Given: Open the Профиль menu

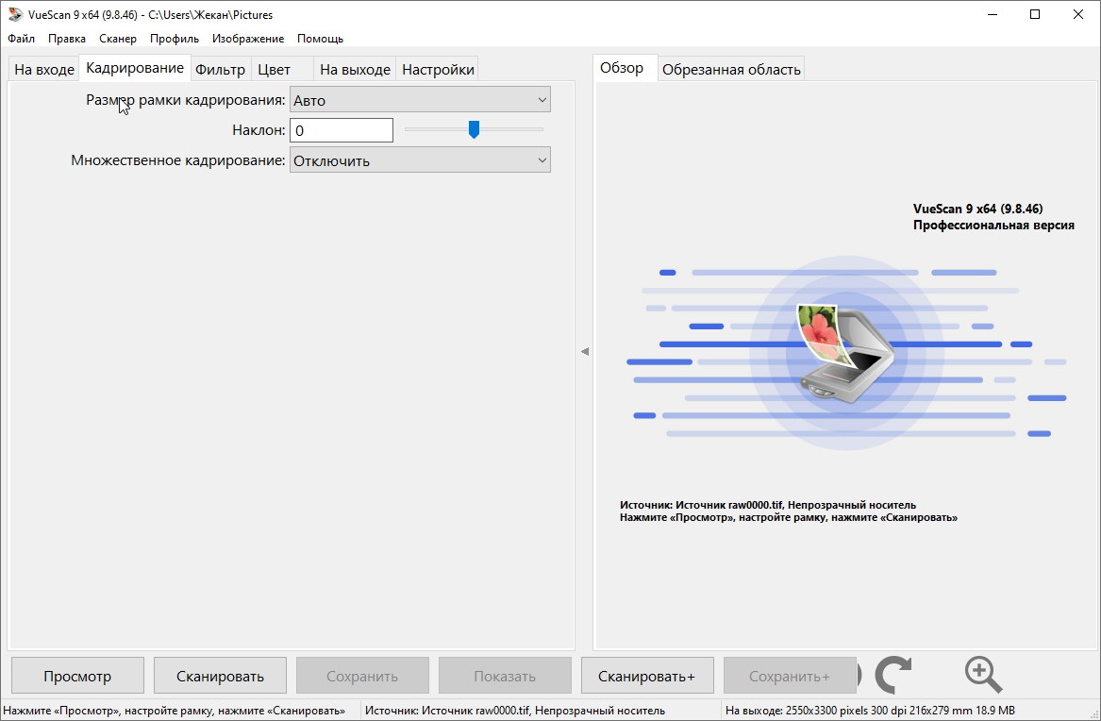Looking at the screenshot, I should click(175, 39).
